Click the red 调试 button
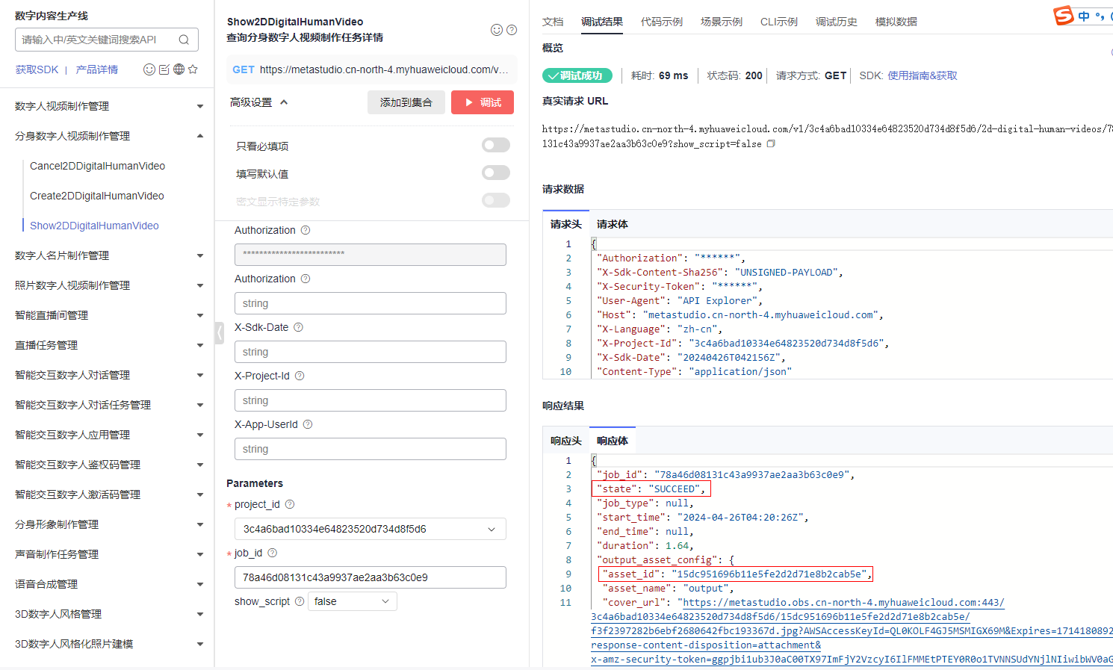1113x670 pixels. pos(483,102)
